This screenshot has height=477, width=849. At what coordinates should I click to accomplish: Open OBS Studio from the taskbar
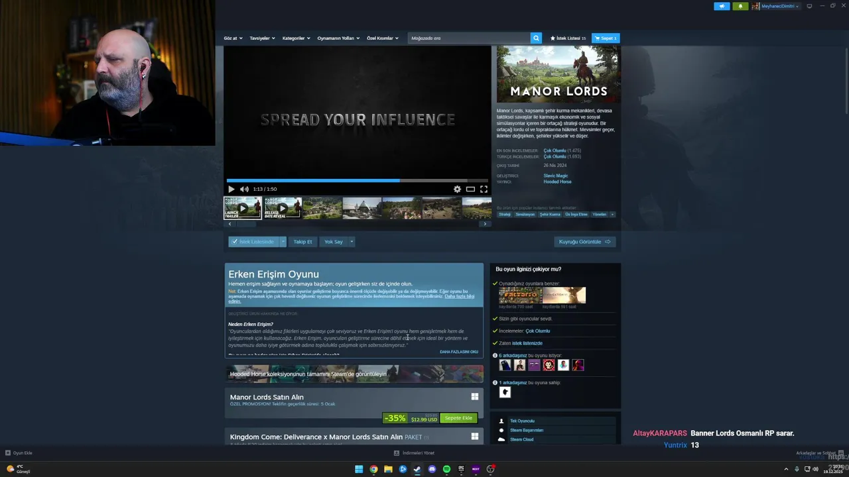490,469
